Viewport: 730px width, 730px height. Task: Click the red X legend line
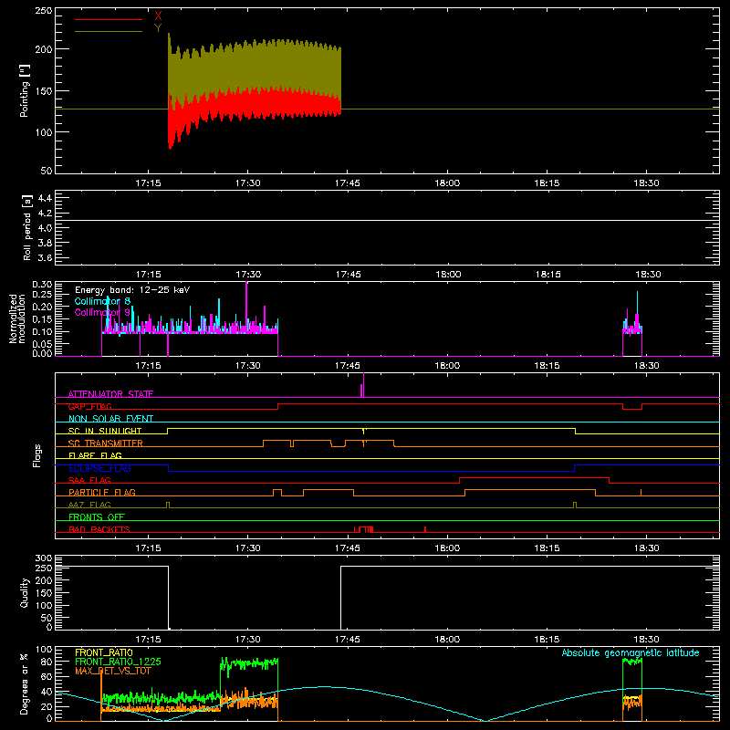[109, 19]
